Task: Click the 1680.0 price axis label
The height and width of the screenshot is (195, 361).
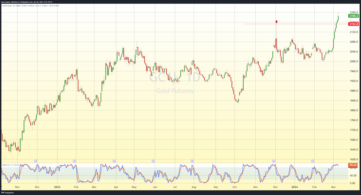Action: click(353, 140)
